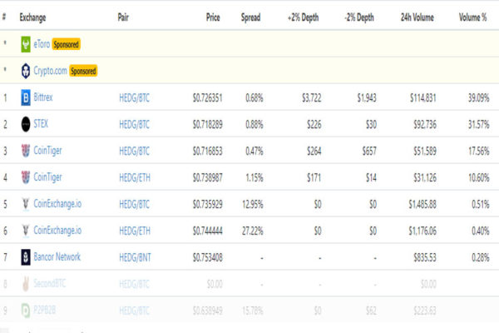Viewport: 499px width, 333px height.
Task: Select the $3,722 depth value
Action: [x=312, y=98]
